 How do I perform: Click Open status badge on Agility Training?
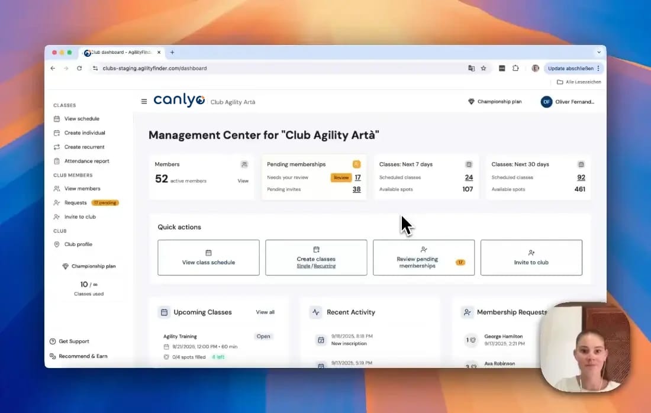click(263, 337)
